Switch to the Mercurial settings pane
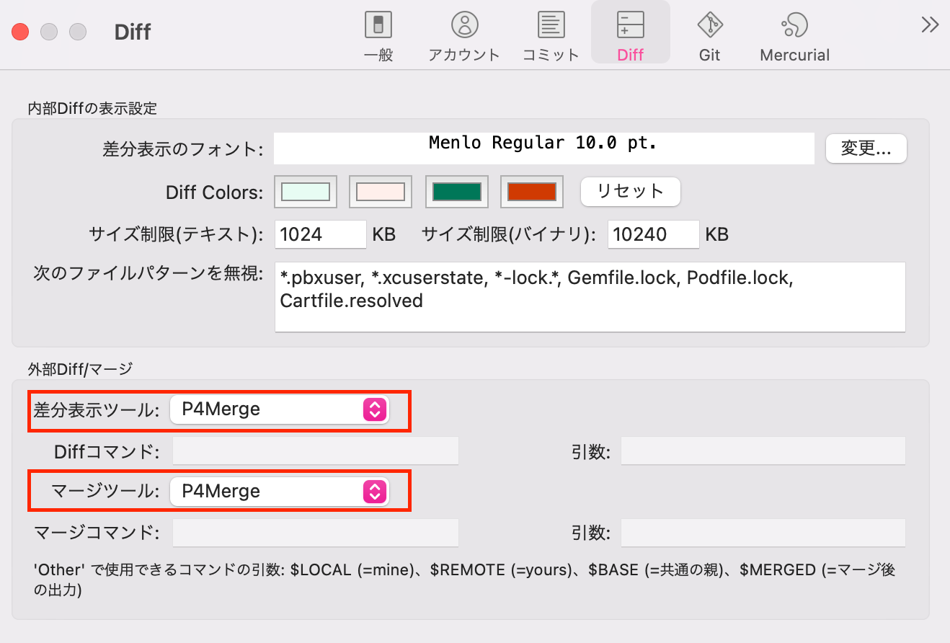Screen dimensions: 950x643 (x=794, y=32)
